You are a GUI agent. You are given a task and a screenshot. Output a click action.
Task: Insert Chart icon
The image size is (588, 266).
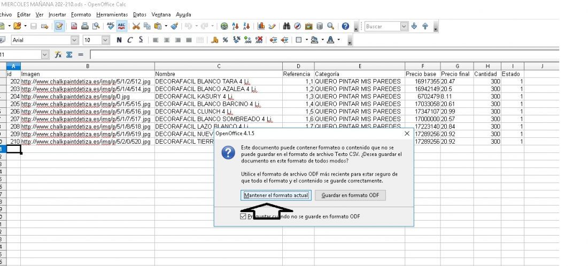261,26
